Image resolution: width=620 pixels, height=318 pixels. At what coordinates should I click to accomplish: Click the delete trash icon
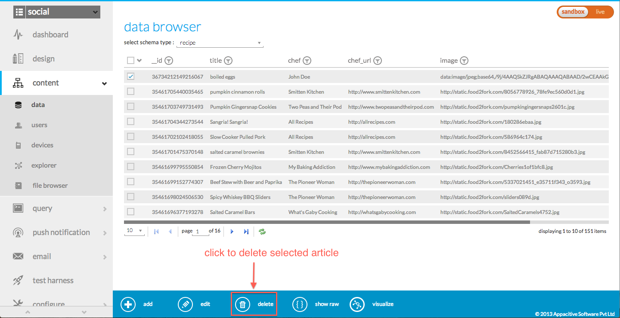(x=242, y=304)
